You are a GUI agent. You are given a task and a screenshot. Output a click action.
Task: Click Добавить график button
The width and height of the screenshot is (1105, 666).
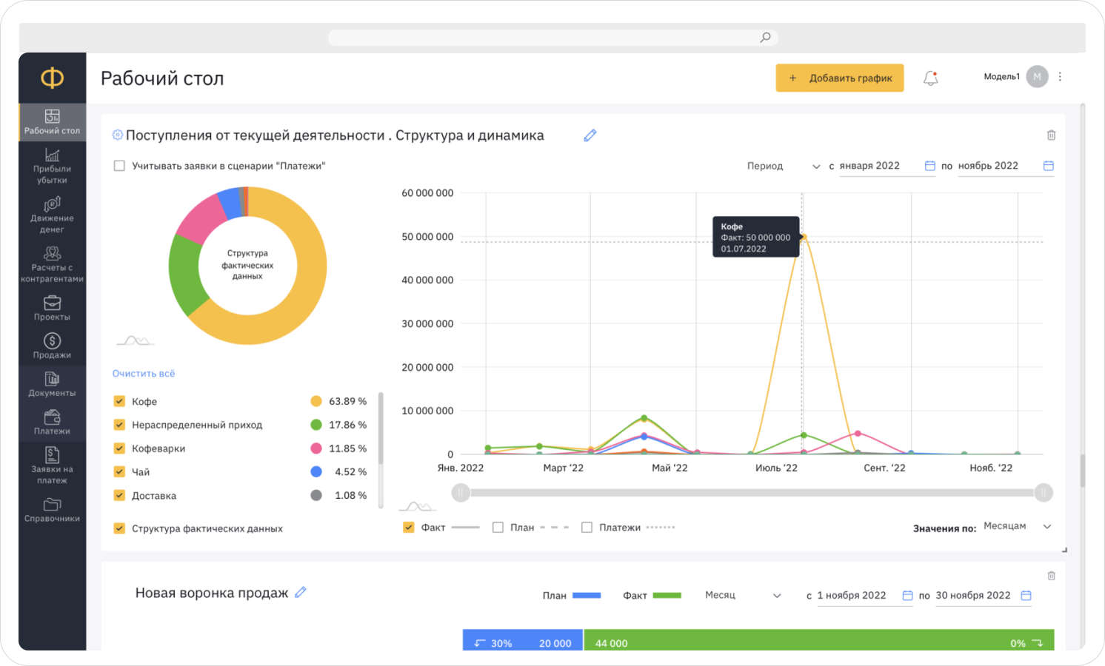tap(840, 78)
